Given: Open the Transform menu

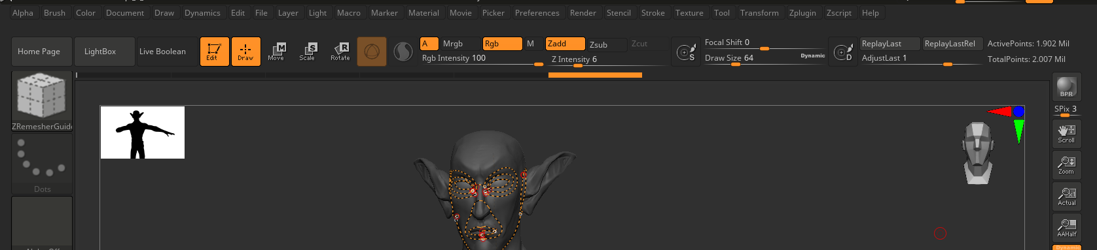Looking at the screenshot, I should pos(759,12).
